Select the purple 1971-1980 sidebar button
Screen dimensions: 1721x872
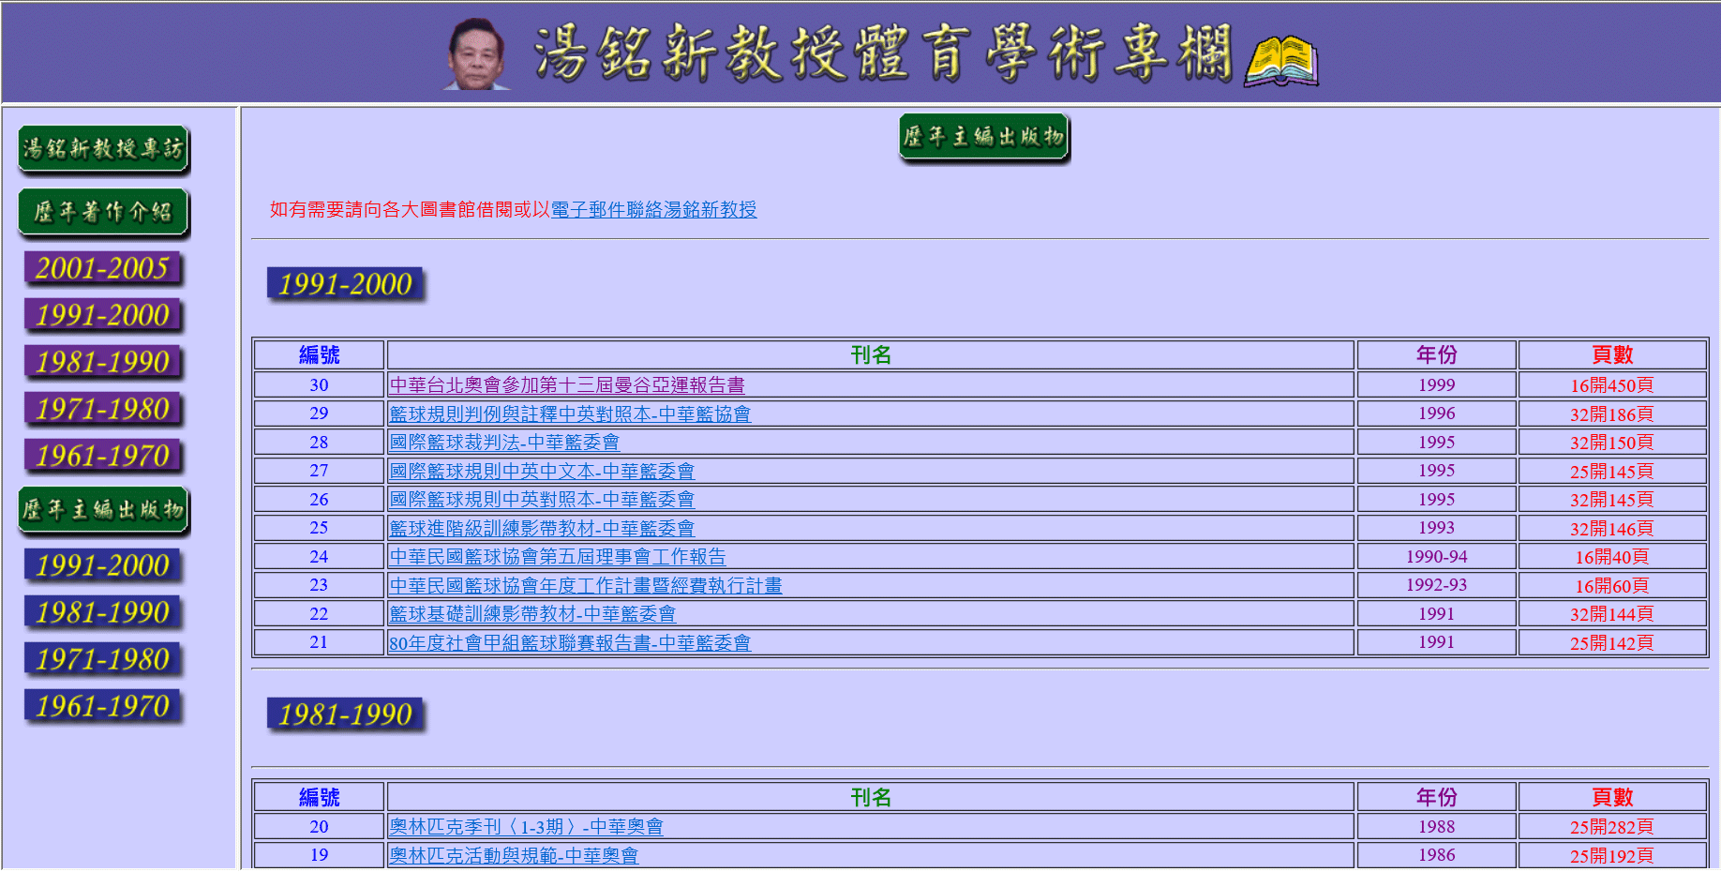pyautogui.click(x=103, y=410)
